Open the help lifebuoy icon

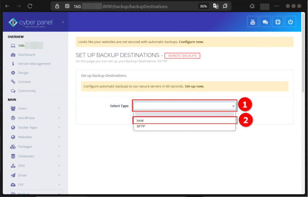coord(278,22)
